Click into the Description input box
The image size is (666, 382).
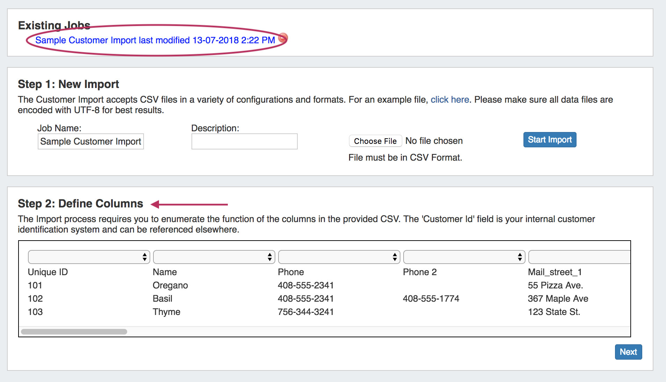tap(244, 141)
